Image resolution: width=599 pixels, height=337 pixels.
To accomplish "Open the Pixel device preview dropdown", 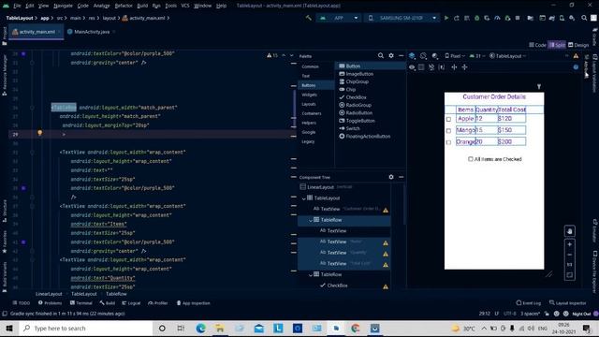I will pos(455,56).
